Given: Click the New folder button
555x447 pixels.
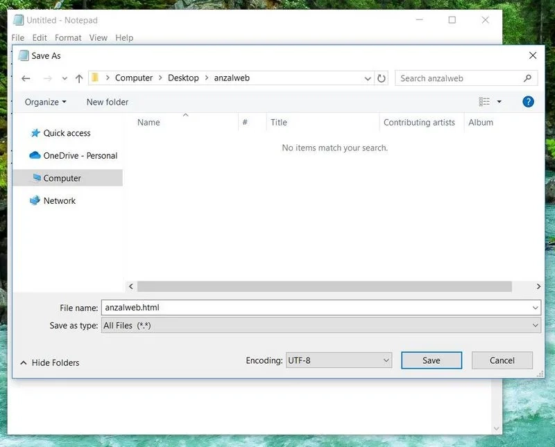Looking at the screenshot, I should point(108,102).
